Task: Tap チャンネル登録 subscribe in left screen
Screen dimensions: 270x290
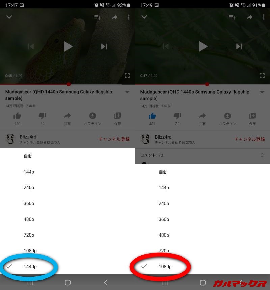Action: click(x=114, y=139)
